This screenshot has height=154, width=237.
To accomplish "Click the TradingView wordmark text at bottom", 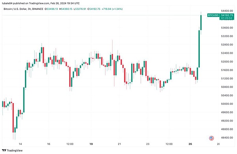I will [15, 150].
